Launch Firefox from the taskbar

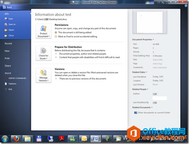coord(16,139)
